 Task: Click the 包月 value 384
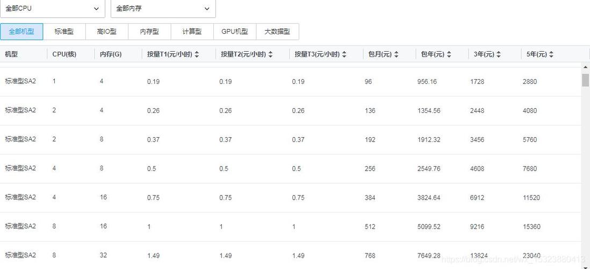point(370,198)
